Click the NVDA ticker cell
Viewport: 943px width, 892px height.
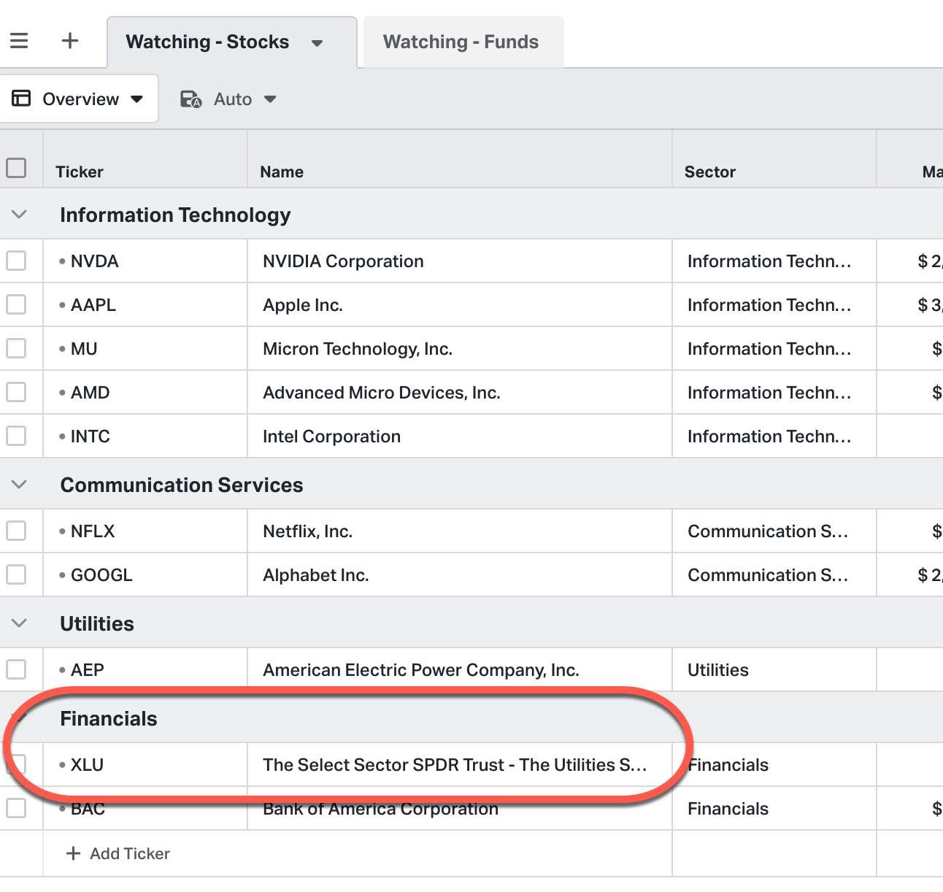[145, 261]
